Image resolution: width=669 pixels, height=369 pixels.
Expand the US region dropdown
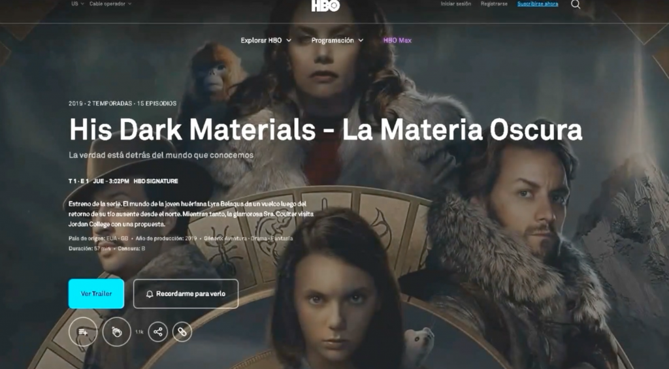point(77,4)
